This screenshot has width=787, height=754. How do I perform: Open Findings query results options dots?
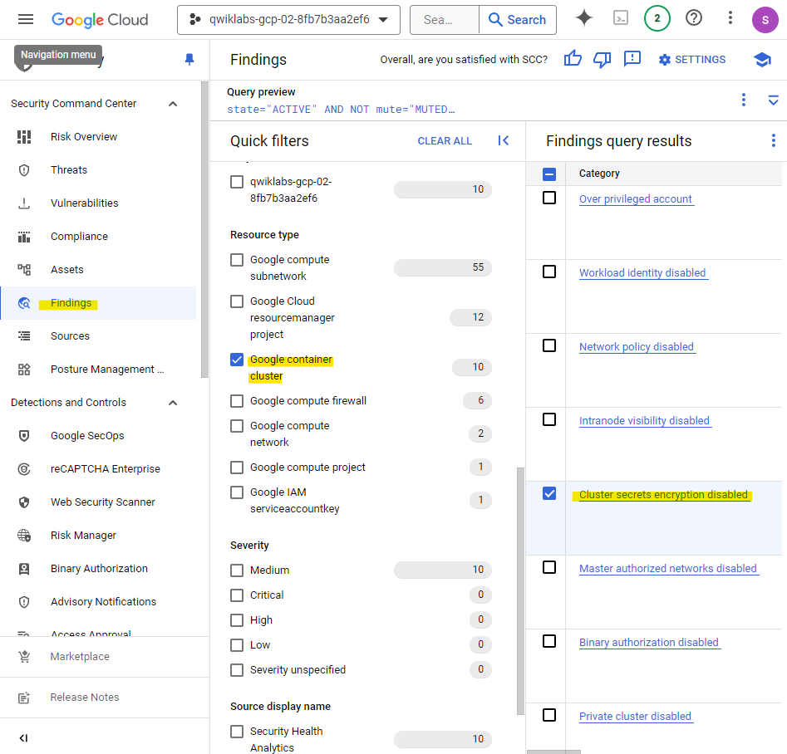(x=774, y=140)
